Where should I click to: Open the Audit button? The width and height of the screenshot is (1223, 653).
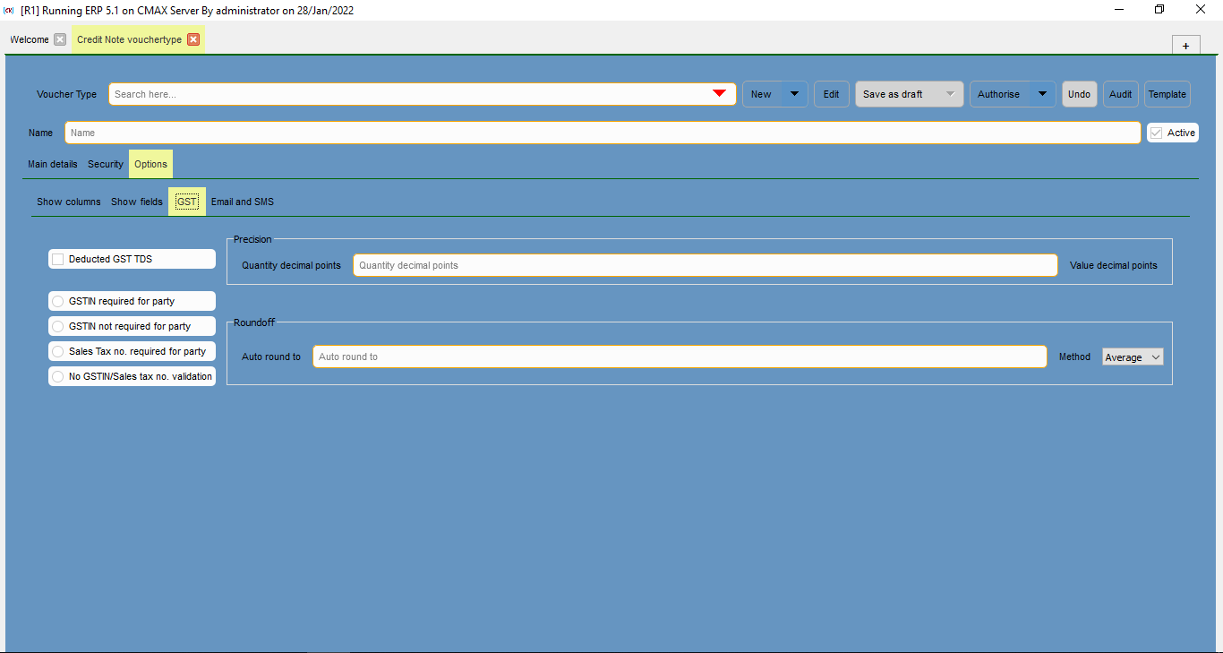click(x=1120, y=94)
